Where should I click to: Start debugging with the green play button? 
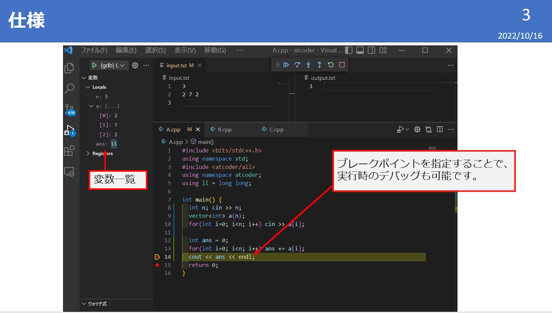tap(95, 66)
